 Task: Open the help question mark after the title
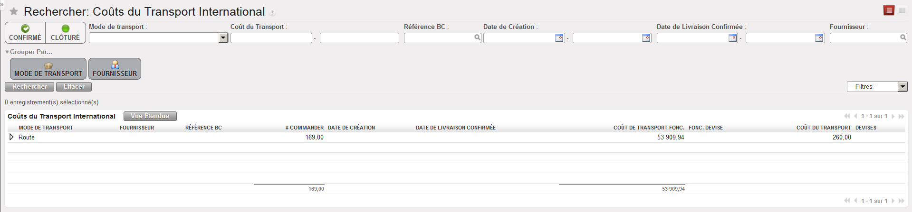coord(272,13)
